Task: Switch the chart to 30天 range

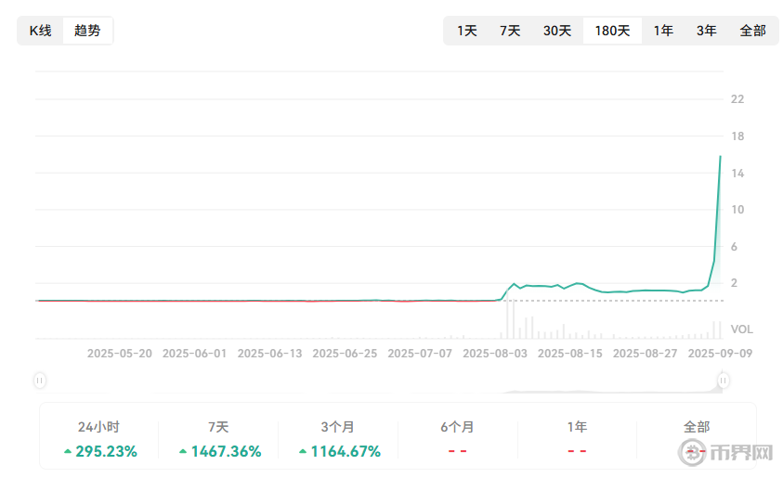Action: tap(556, 31)
